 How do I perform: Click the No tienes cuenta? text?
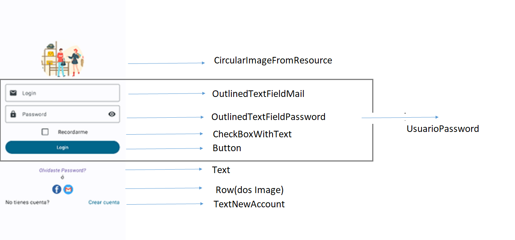pyautogui.click(x=27, y=202)
